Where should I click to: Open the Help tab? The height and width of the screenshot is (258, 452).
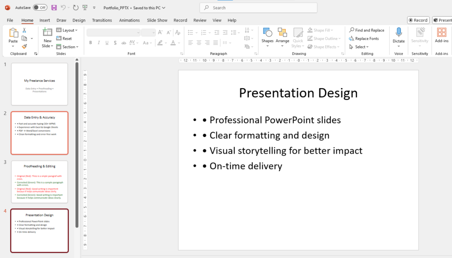click(232, 20)
